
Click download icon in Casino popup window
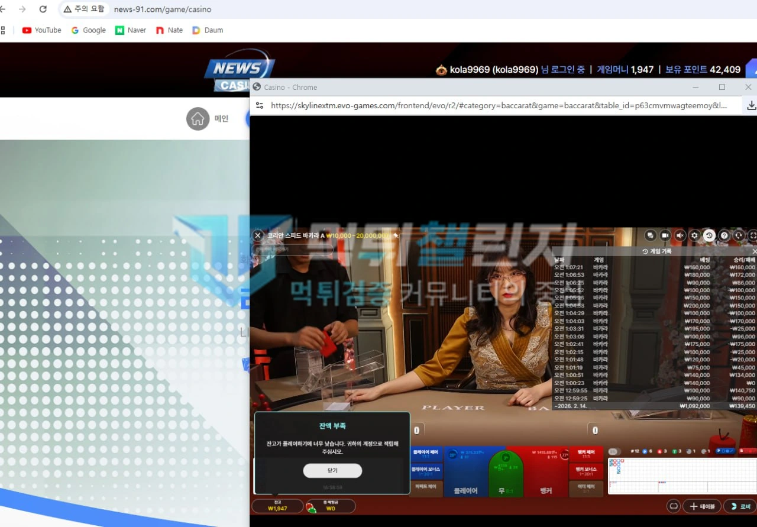click(x=751, y=105)
